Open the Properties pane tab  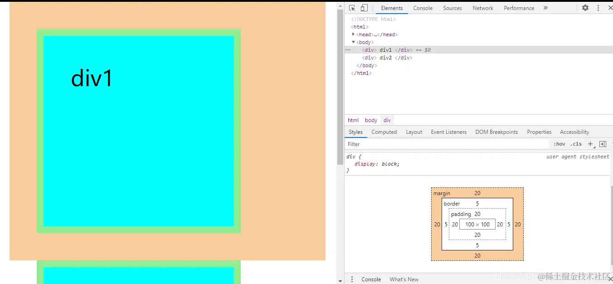(x=539, y=132)
